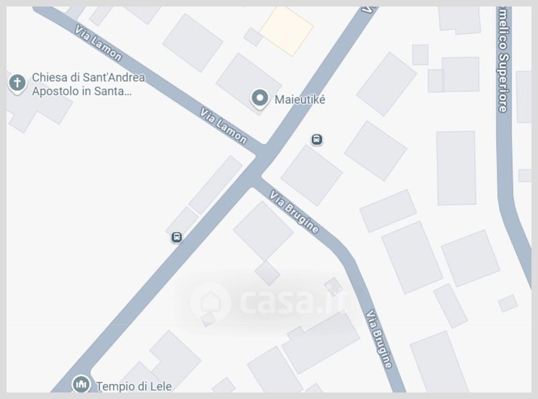Select the bus stop icon southwest of intersection
The width and height of the screenshot is (538, 399).
[x=177, y=237]
